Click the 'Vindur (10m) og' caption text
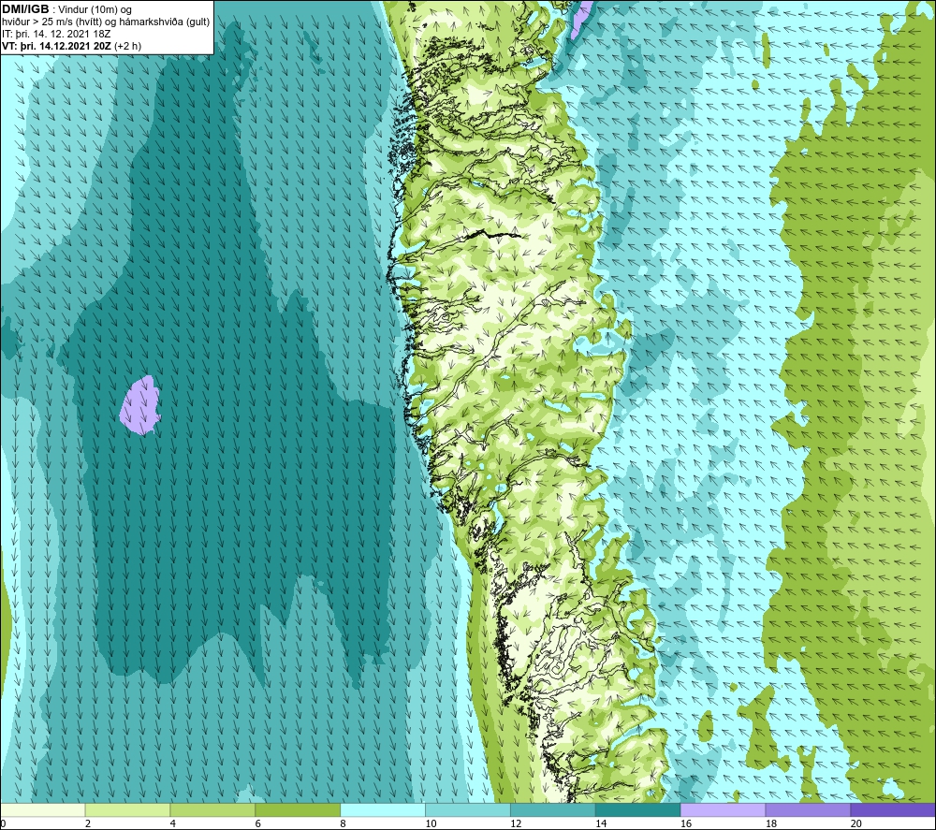 (x=95, y=10)
